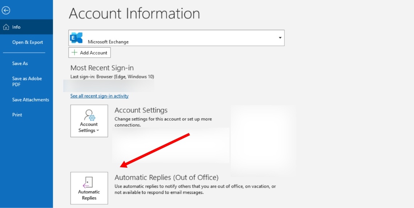Open Save Attachments in sidebar
Image resolution: width=414 pixels, height=208 pixels.
31,100
